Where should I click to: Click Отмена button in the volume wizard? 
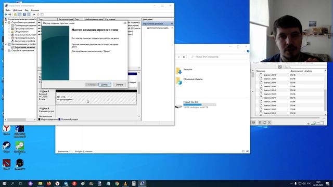point(119,85)
